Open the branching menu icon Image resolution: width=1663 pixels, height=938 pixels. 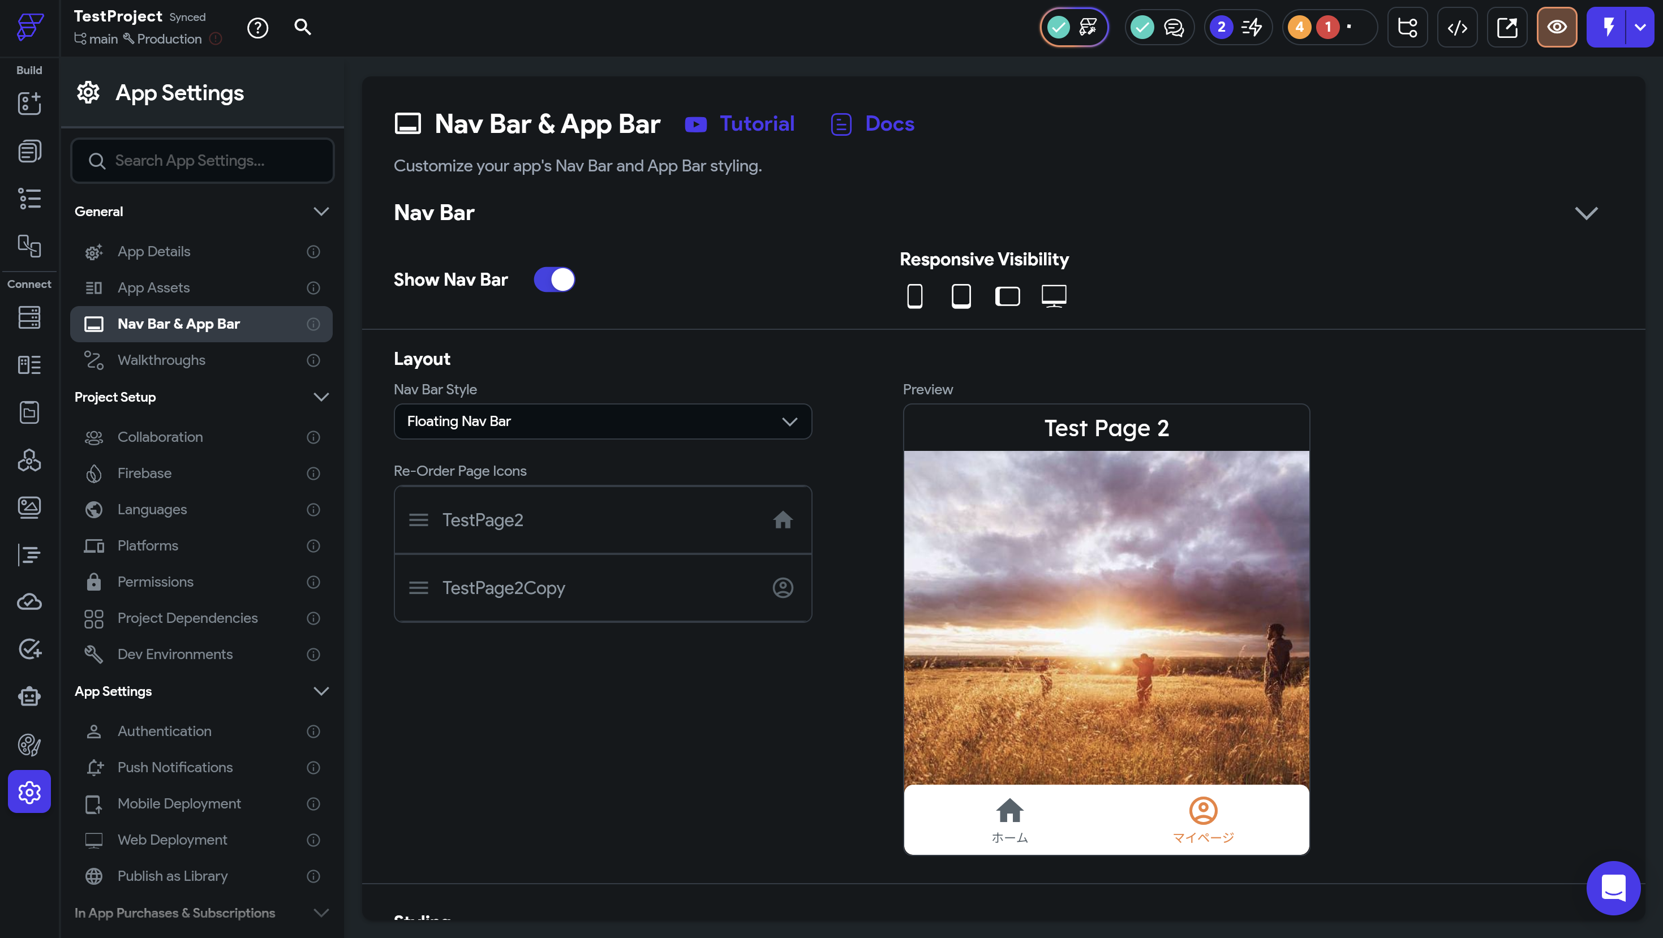point(1407,28)
